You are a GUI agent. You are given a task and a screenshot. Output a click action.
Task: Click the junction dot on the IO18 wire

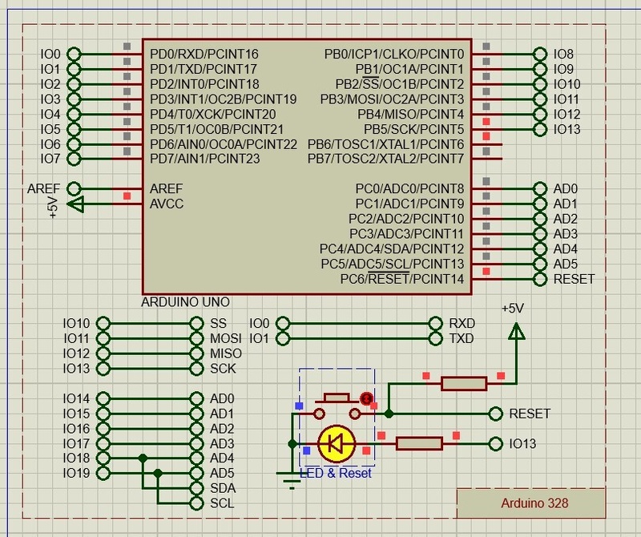(143, 458)
